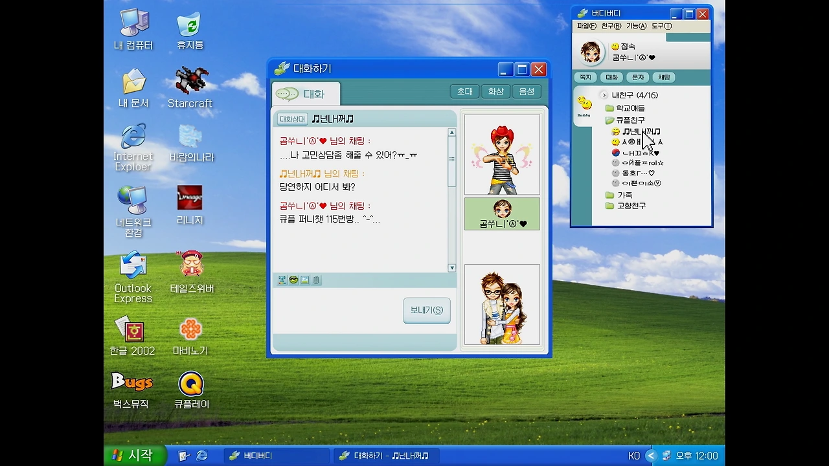Open the emoticon picker in chat toolbar
This screenshot has width=829, height=466.
pos(293,280)
